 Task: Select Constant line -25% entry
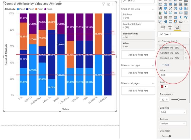point(171,48)
